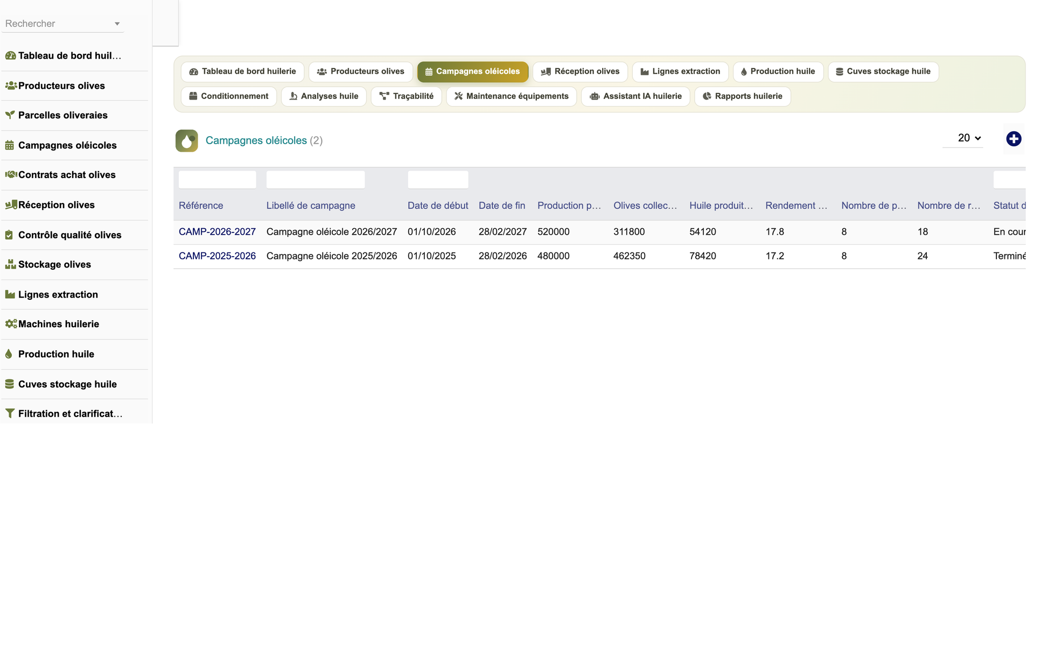Viewport: 1048px width, 648px height.
Task: Click the Campagnes oléicoles sidebar calendar icon
Action: click(x=10, y=145)
